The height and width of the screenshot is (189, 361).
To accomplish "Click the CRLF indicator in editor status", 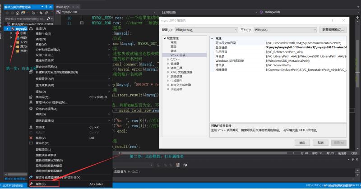I will click(354, 153).
